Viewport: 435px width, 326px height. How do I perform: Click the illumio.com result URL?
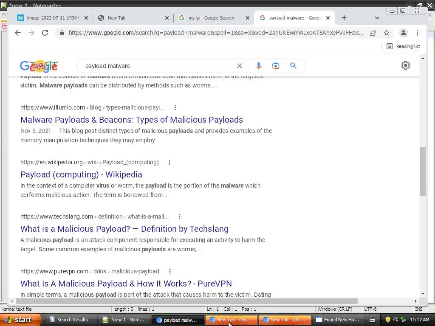pyautogui.click(x=92, y=107)
